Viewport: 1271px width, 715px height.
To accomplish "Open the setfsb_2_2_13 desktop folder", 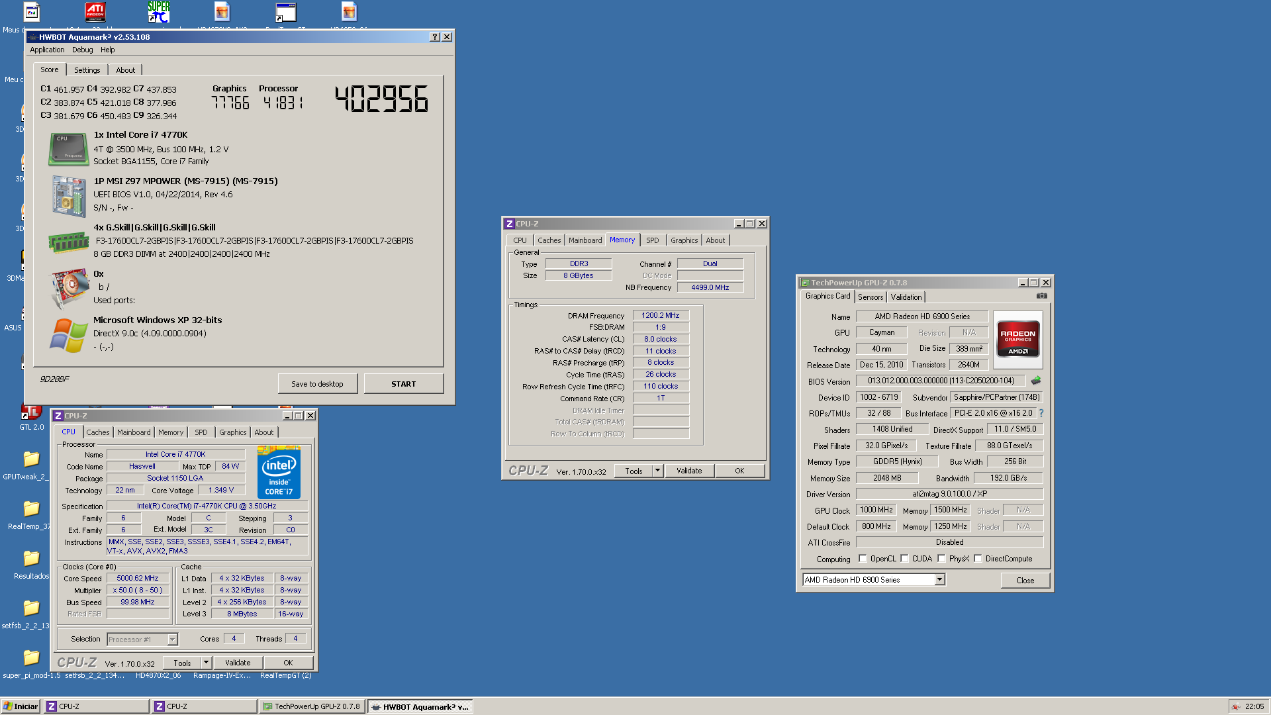I will [x=31, y=608].
